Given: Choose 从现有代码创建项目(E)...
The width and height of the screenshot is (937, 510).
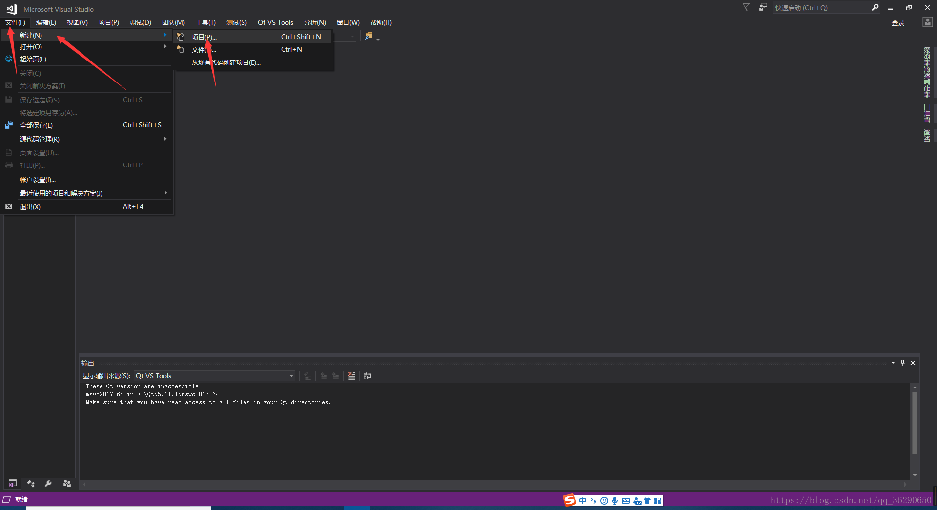Looking at the screenshot, I should (253, 62).
